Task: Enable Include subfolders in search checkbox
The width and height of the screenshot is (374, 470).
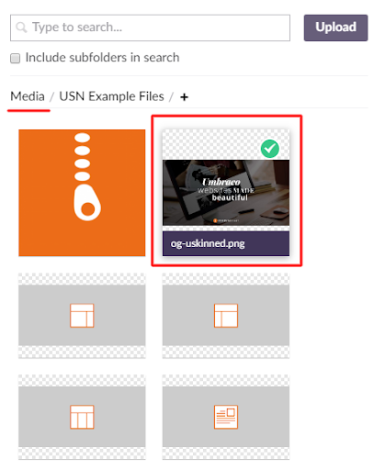Action: 15,58
